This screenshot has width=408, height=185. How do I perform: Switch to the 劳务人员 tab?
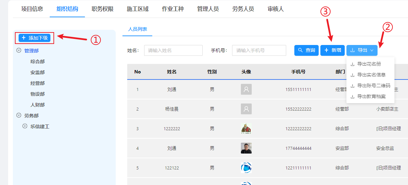coord(243,9)
